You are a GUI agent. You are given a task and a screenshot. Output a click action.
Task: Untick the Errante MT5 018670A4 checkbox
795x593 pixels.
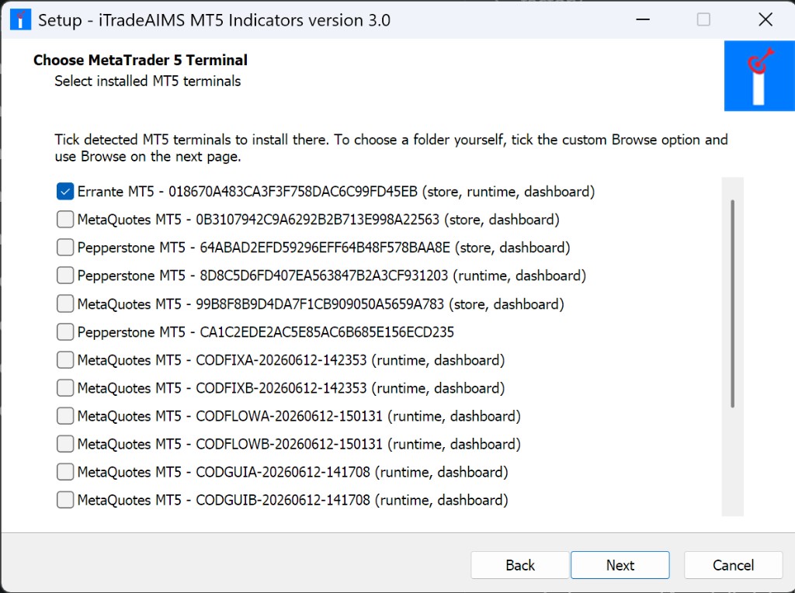click(x=65, y=192)
